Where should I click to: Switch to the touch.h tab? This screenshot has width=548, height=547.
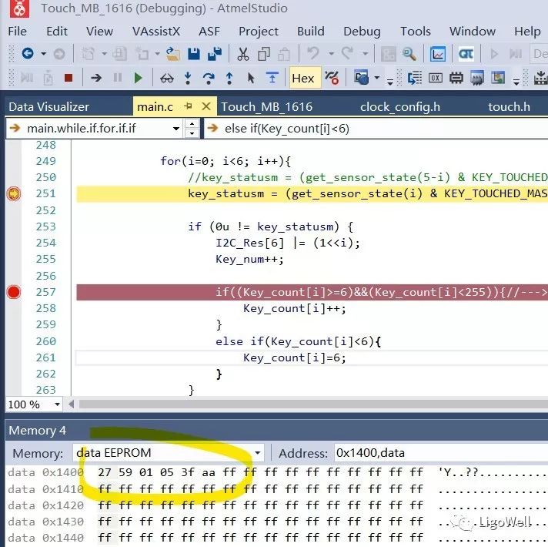pyautogui.click(x=509, y=106)
